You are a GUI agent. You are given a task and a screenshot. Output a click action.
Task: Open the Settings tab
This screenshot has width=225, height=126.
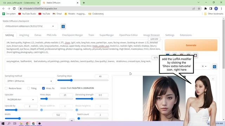(x=170, y=35)
